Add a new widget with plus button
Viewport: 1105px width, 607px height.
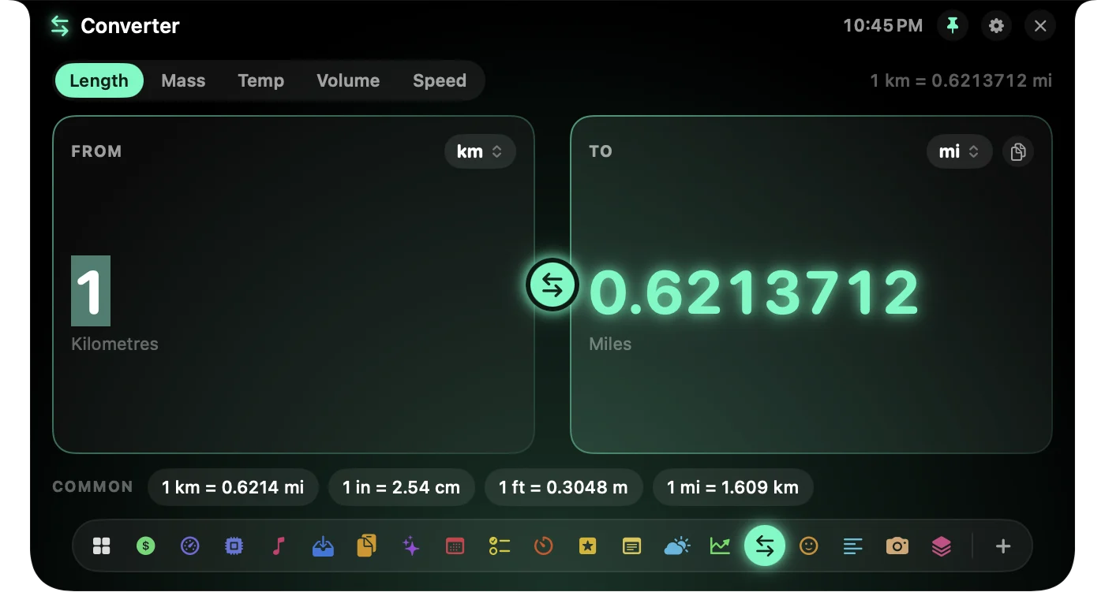click(1003, 546)
